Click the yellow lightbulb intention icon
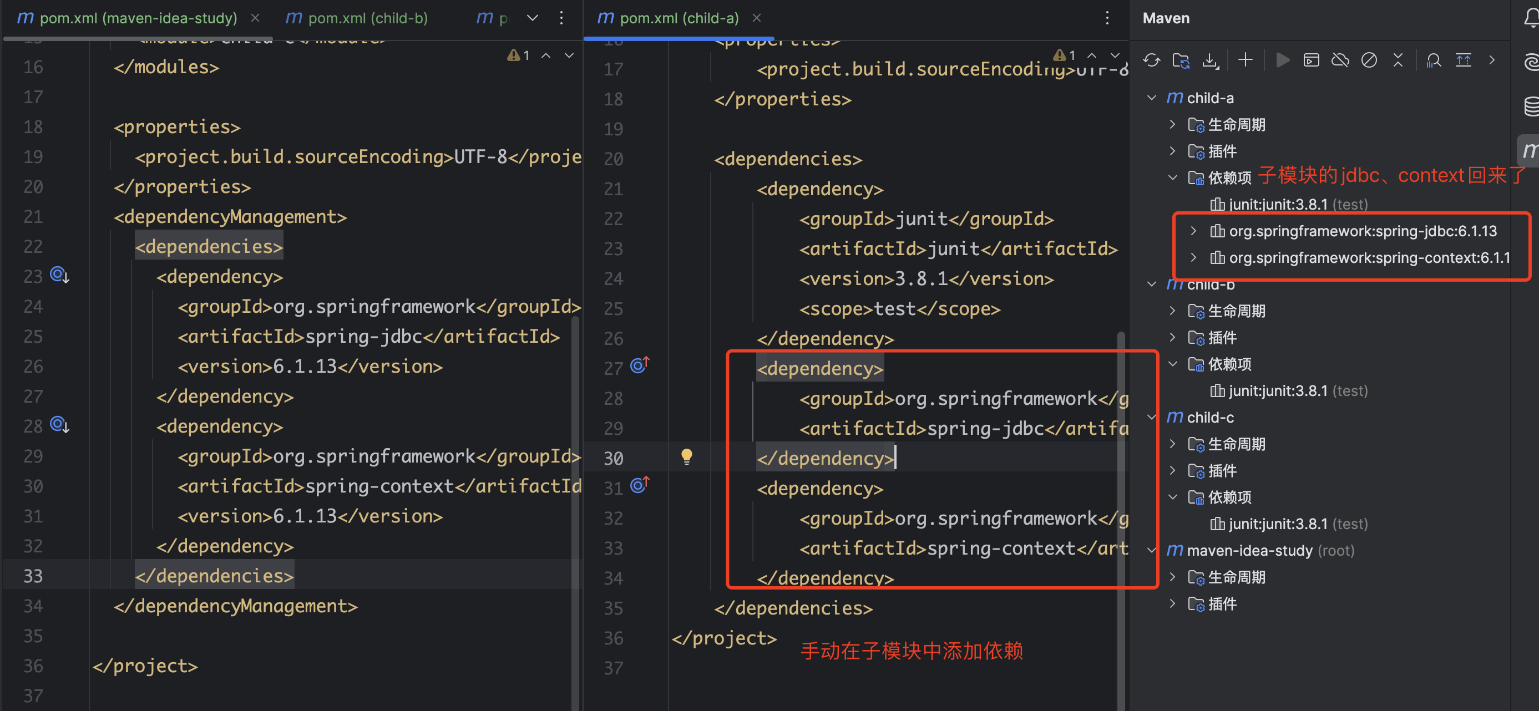Viewport: 1539px width, 711px height. click(686, 457)
